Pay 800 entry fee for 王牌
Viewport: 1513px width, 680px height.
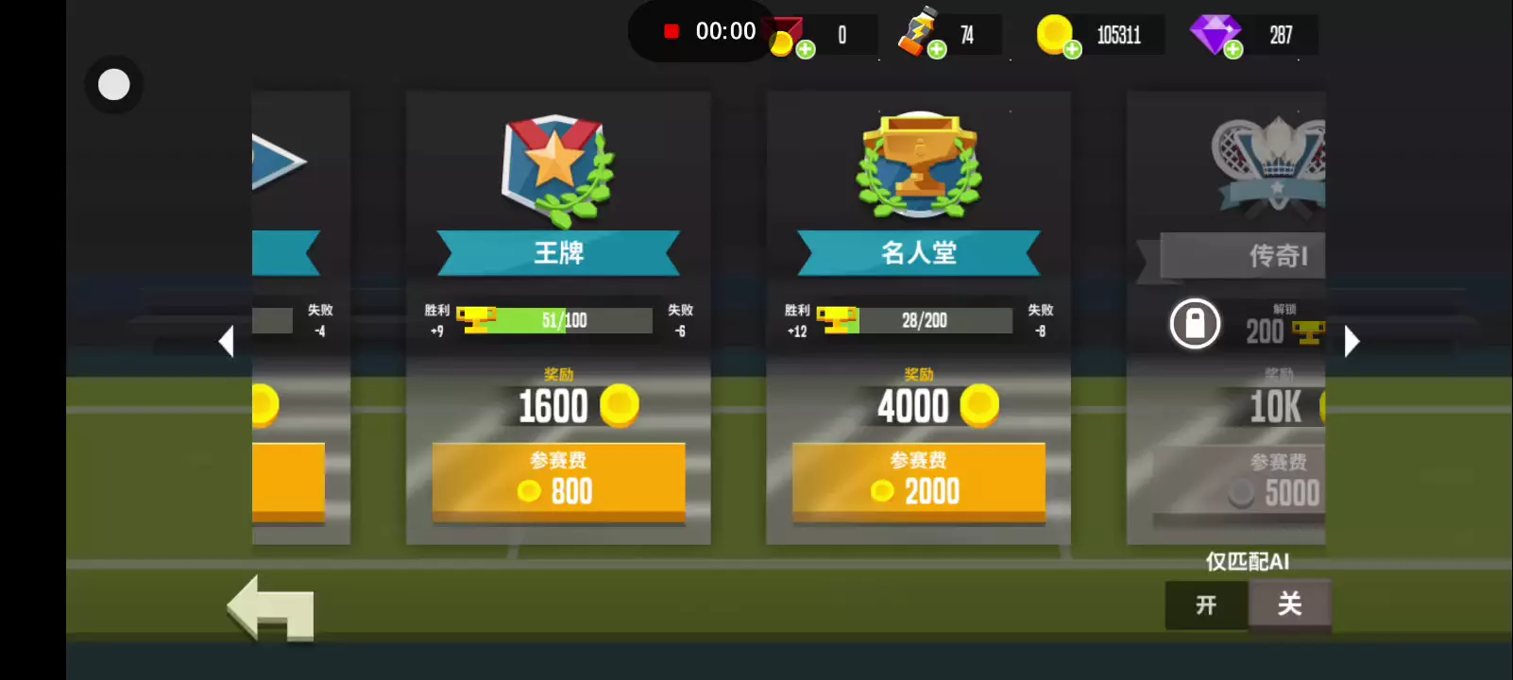coord(558,482)
